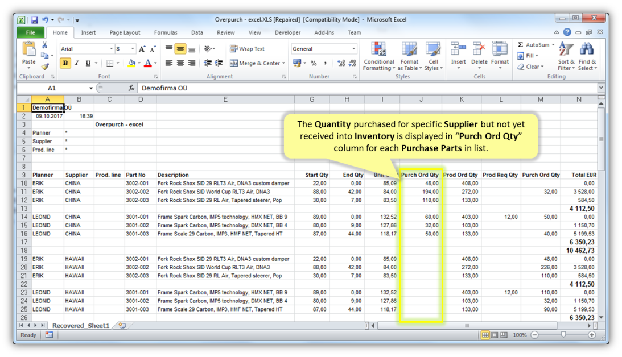Click the fill color paint bucket

tap(131, 63)
